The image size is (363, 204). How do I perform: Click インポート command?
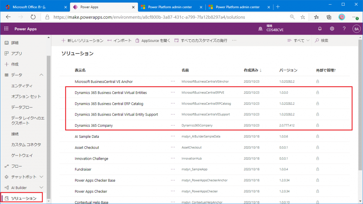tap(119, 40)
